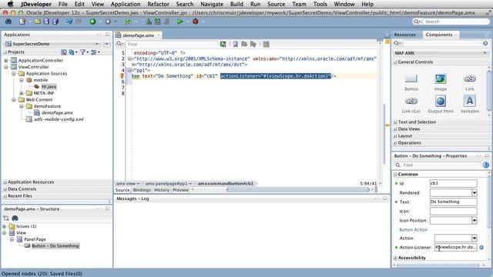
Task: Expand the ApplicationController project node
Action: coord(6,60)
